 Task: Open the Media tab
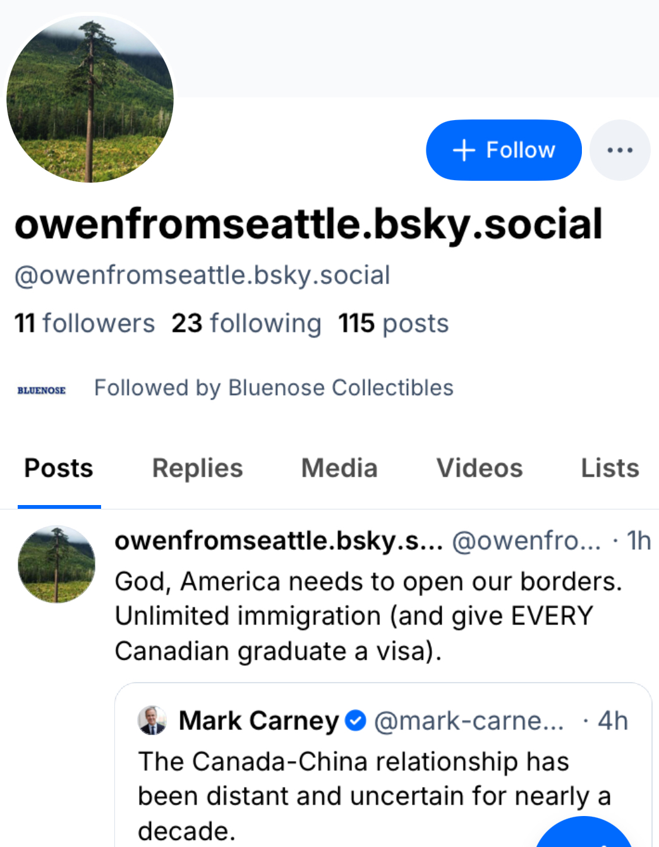click(339, 468)
